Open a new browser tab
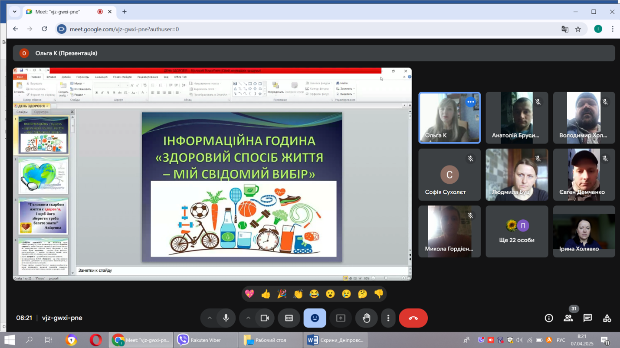 coord(125,12)
